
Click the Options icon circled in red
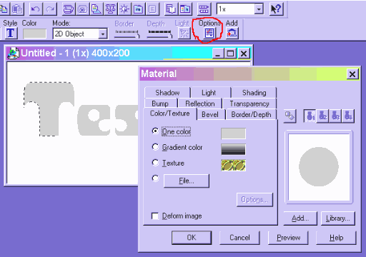(x=209, y=33)
